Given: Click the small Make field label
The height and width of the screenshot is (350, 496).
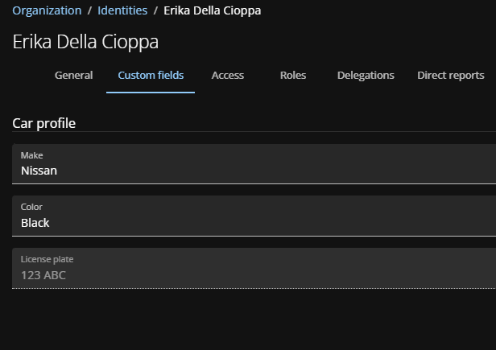Looking at the screenshot, I should tap(31, 155).
